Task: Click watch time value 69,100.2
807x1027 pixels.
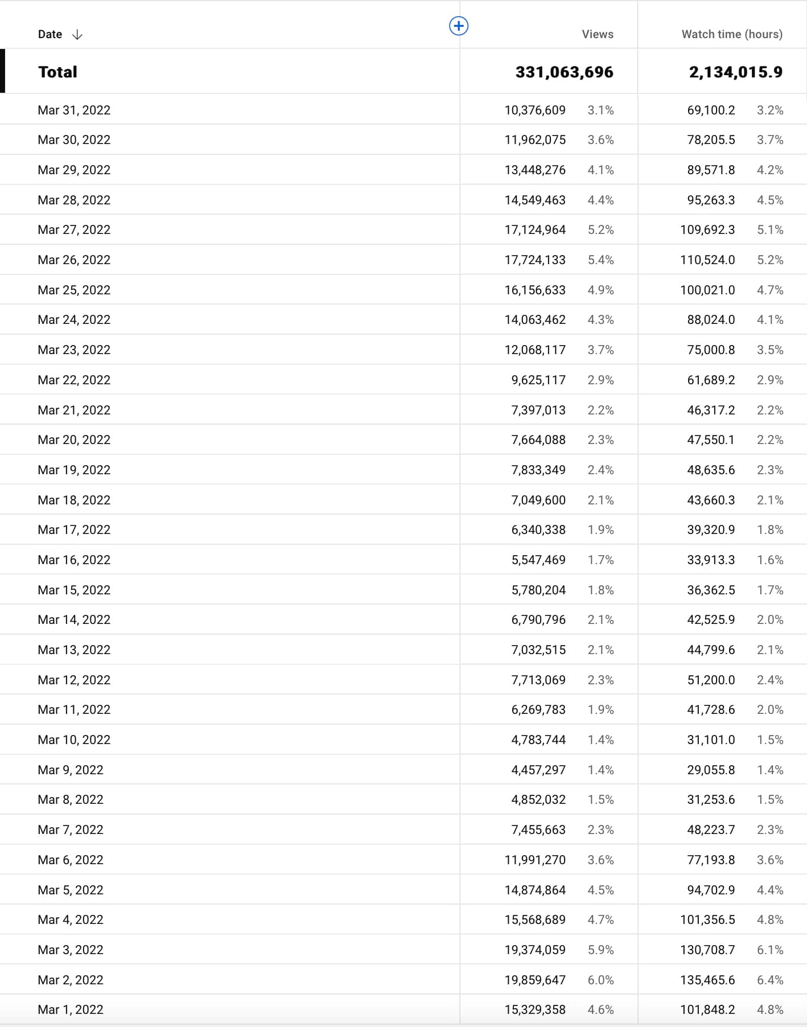Action: click(x=711, y=110)
